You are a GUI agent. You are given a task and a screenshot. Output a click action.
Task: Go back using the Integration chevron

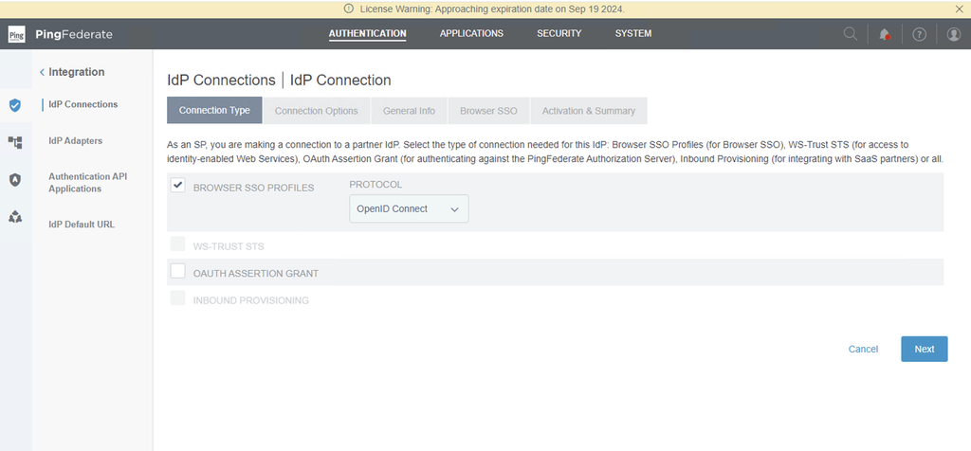click(42, 72)
